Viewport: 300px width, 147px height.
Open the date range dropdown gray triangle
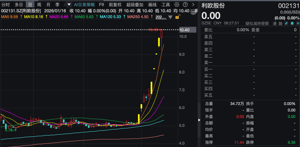coord(170,17)
